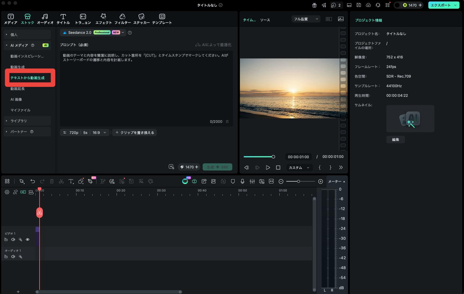The height and width of the screenshot is (294, 464).
Task: Click the AI image icon left of credit balance
Action: coord(171,167)
